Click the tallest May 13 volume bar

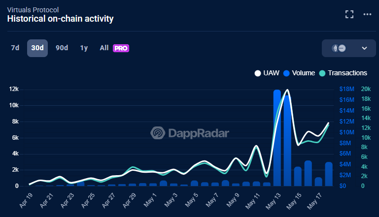(x=277, y=138)
